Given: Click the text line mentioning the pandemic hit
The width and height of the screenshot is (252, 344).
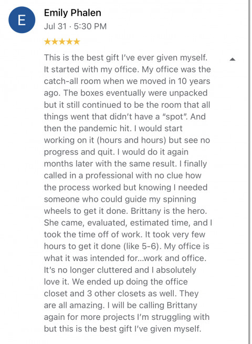Looking at the screenshot, I should pyautogui.click(x=113, y=128).
